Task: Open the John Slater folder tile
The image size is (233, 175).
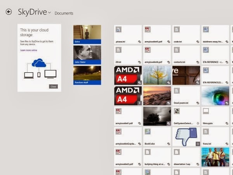Action: tap(87, 55)
